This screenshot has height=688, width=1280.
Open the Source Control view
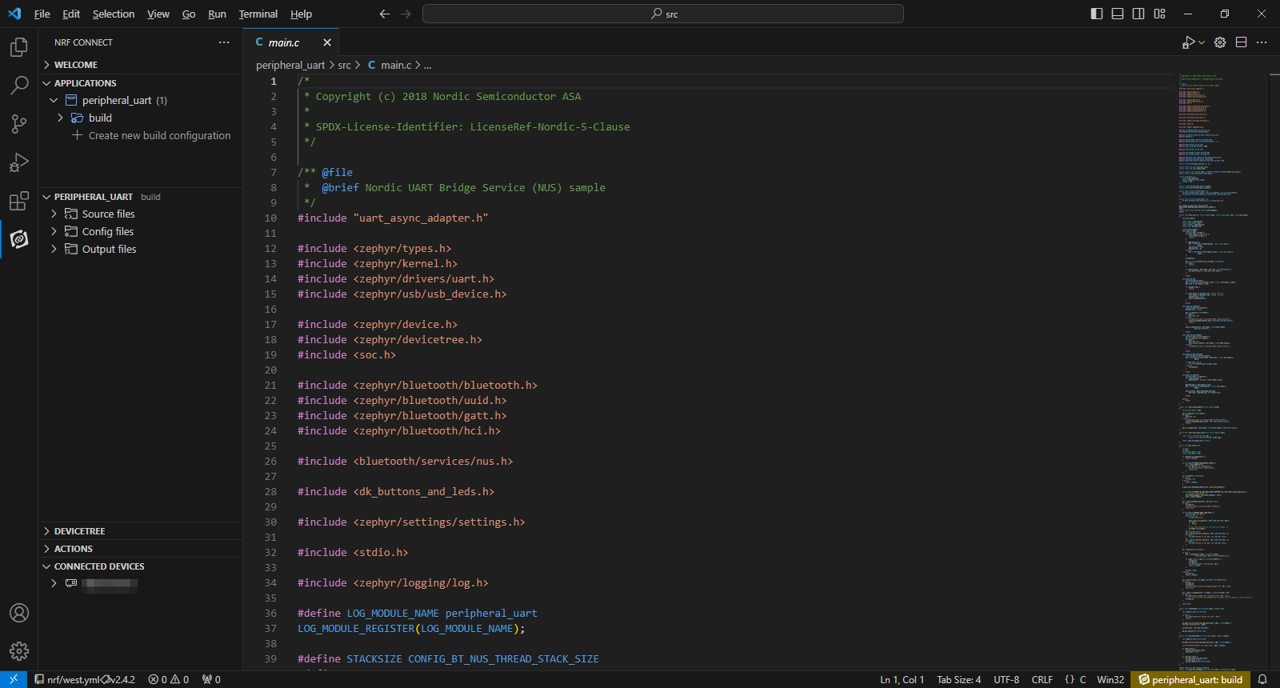pos(19,123)
